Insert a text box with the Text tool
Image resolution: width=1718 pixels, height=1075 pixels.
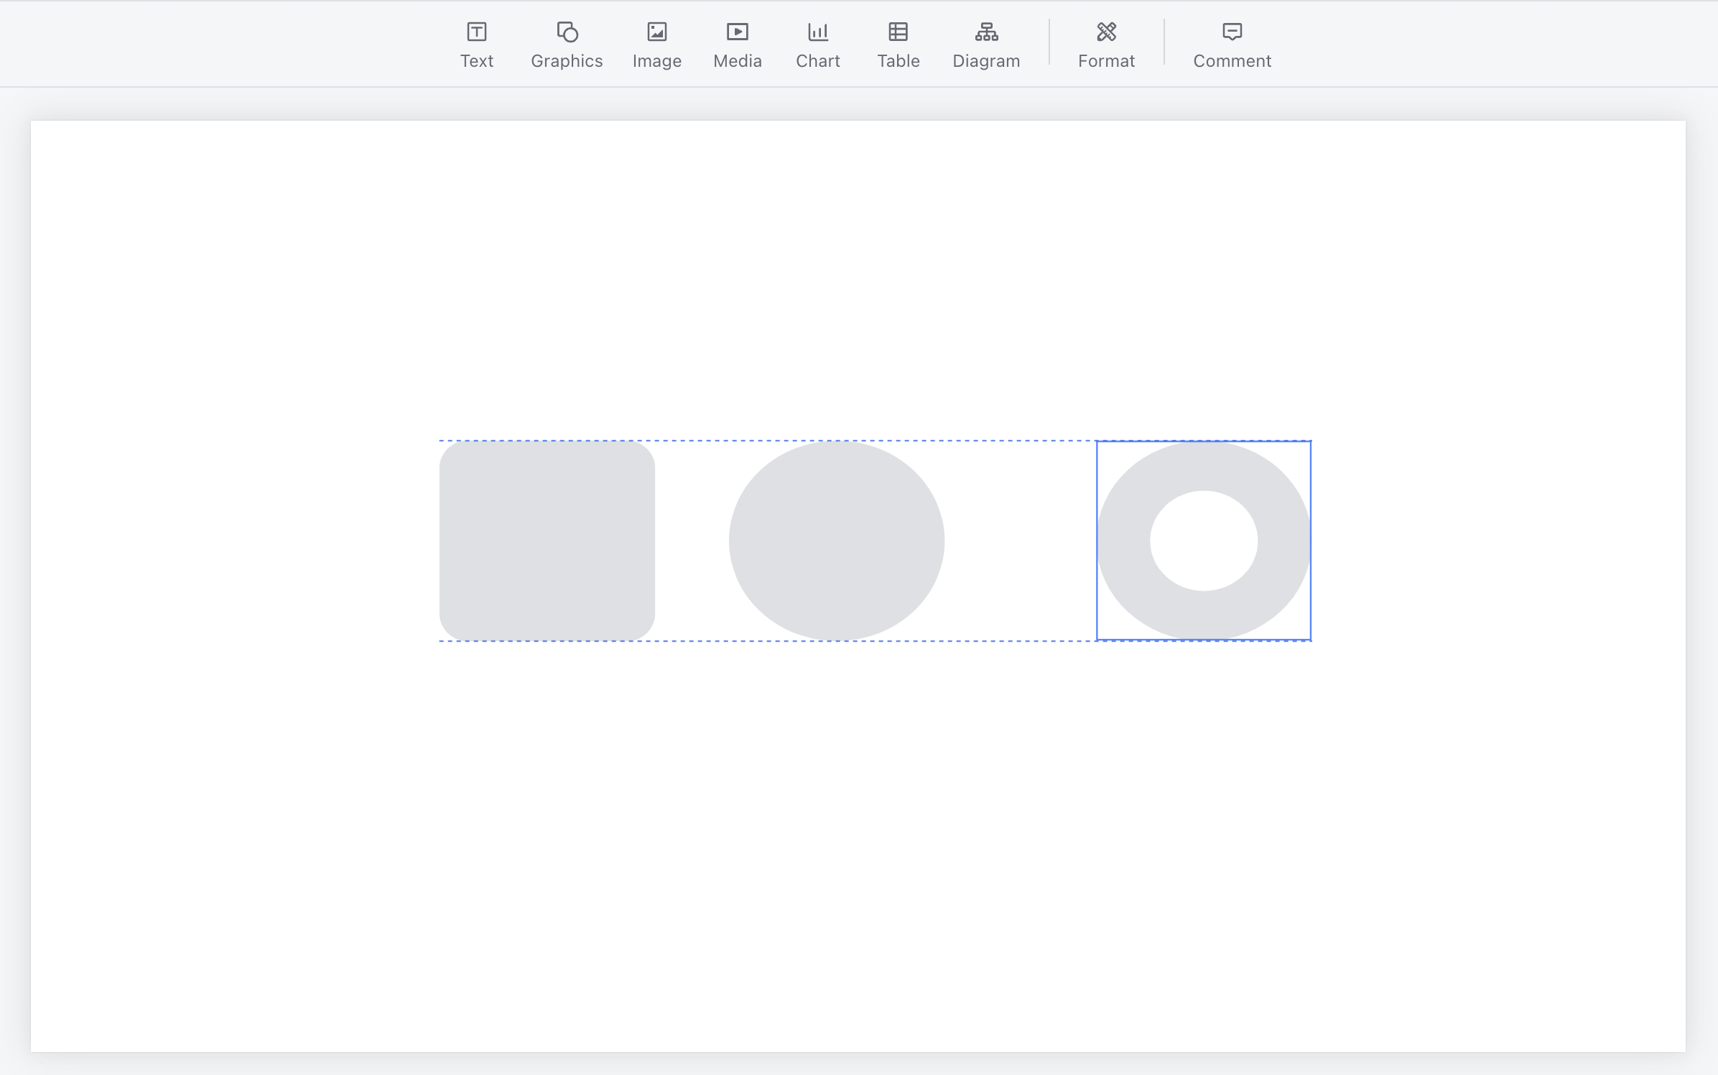[477, 32]
